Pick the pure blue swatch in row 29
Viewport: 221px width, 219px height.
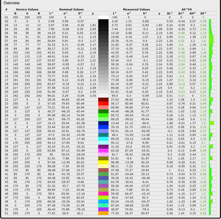coord(103,127)
